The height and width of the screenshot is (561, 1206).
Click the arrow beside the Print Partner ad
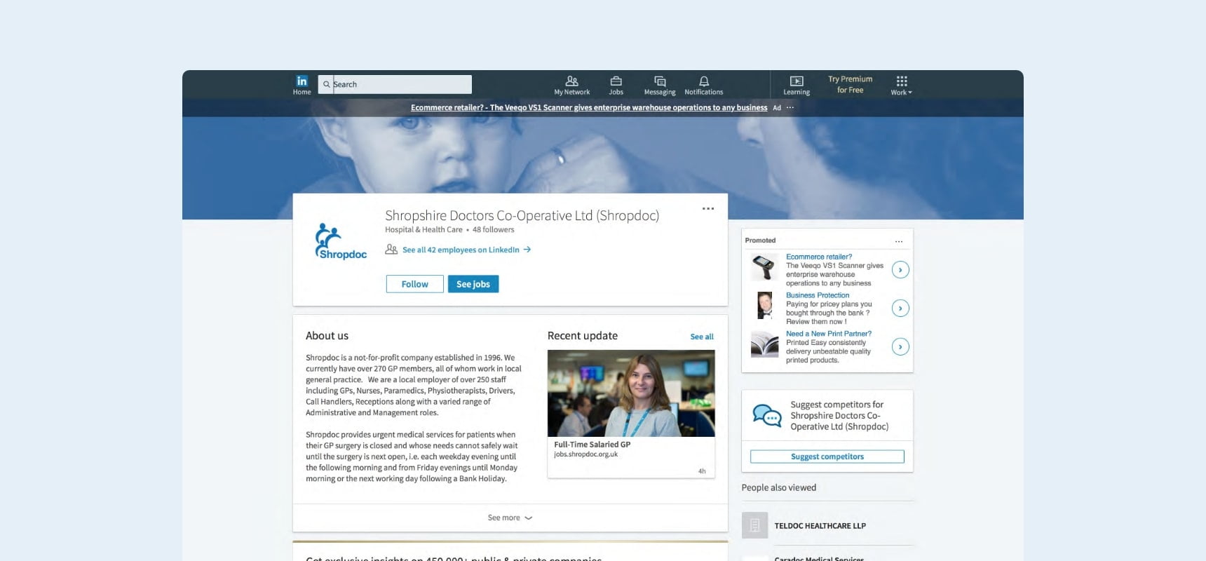900,346
